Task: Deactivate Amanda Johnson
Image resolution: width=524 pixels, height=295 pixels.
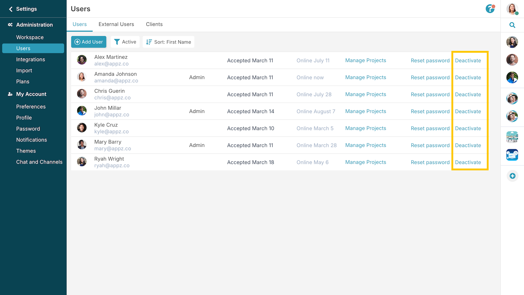Action: 468,77
